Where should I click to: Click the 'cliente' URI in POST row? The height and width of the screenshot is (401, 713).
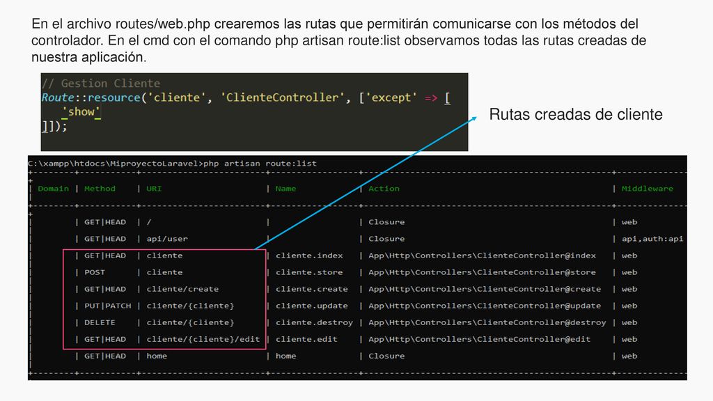pos(164,272)
